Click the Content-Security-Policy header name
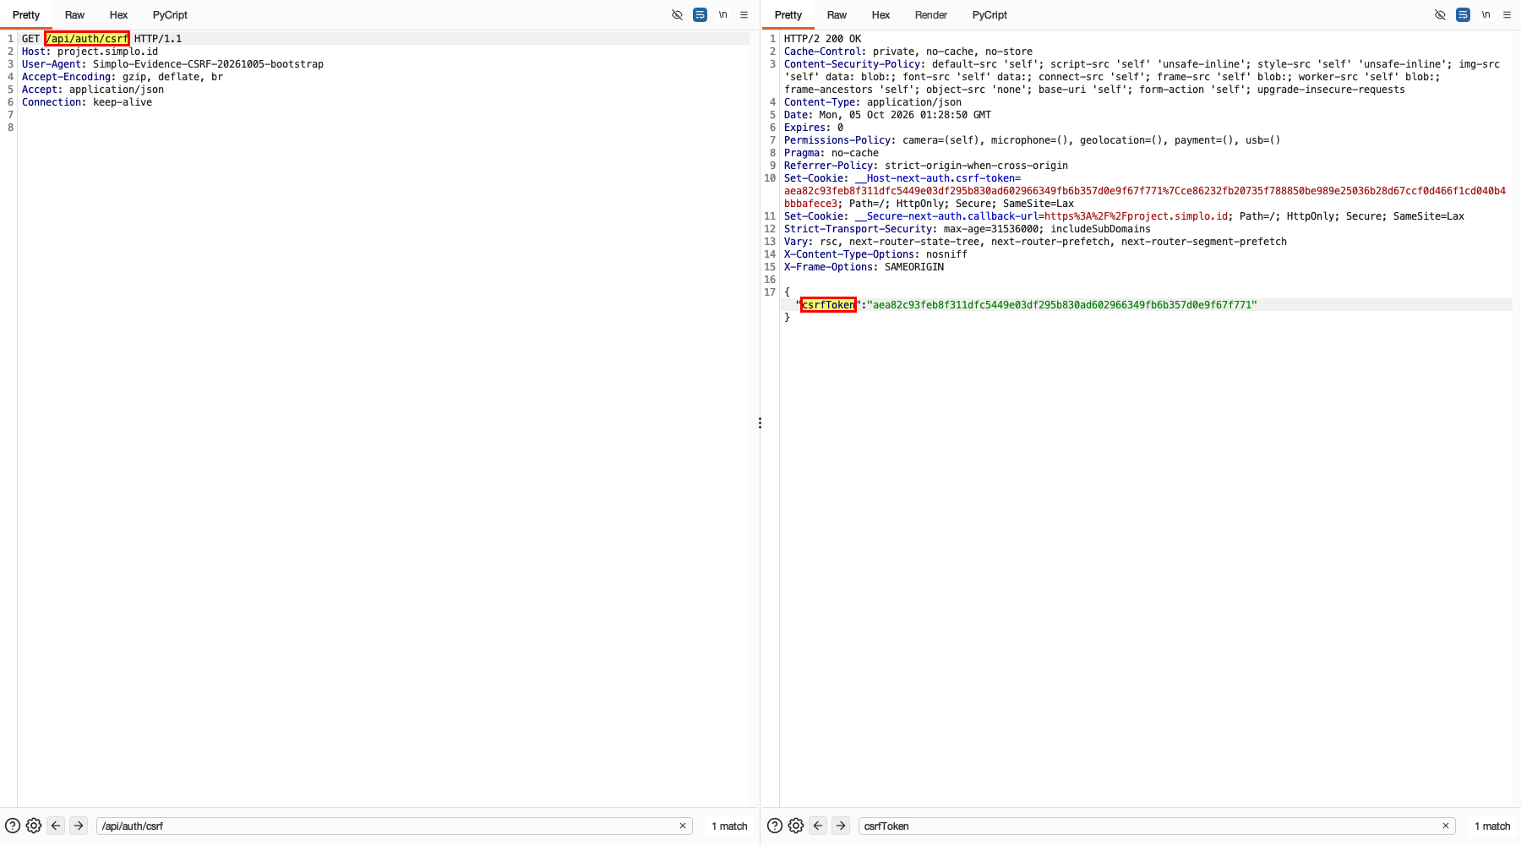The width and height of the screenshot is (1521, 845). point(852,64)
